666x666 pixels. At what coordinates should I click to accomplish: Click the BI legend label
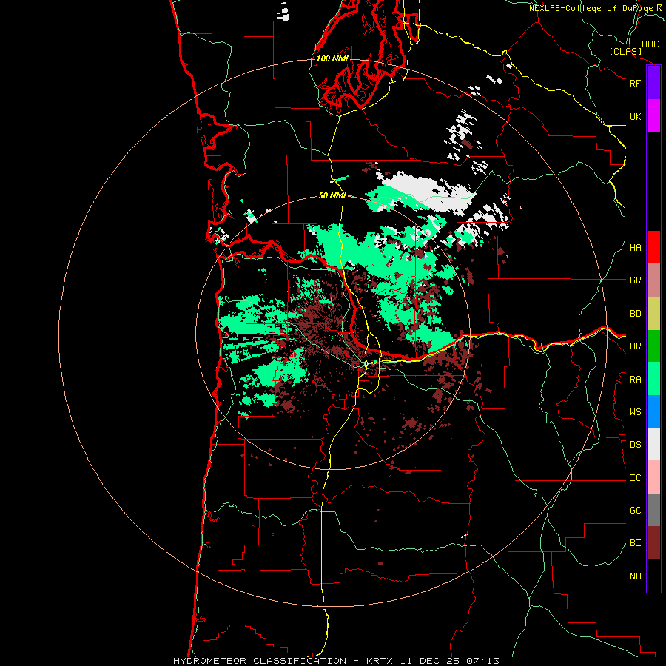pyautogui.click(x=635, y=543)
